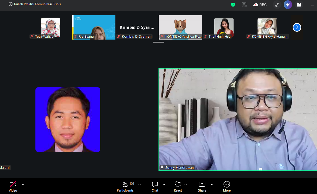Select Thet Hnin Hsu's thumbnail
The image size is (317, 194).
(224, 27)
